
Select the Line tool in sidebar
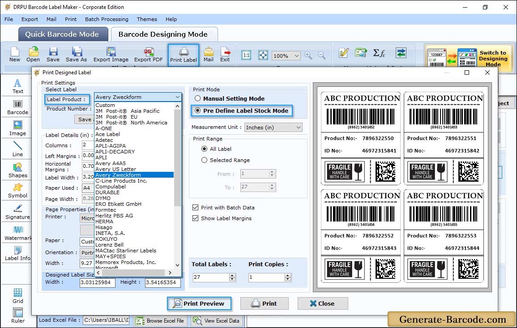tap(17, 149)
